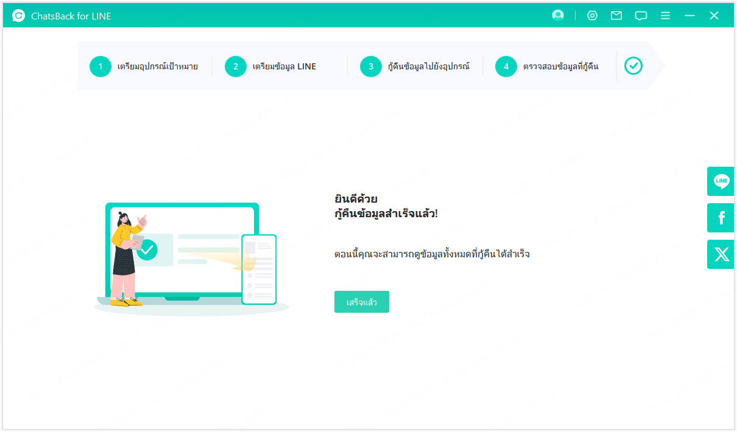The image size is (737, 432).
Task: Share via X side button
Action: [721, 254]
